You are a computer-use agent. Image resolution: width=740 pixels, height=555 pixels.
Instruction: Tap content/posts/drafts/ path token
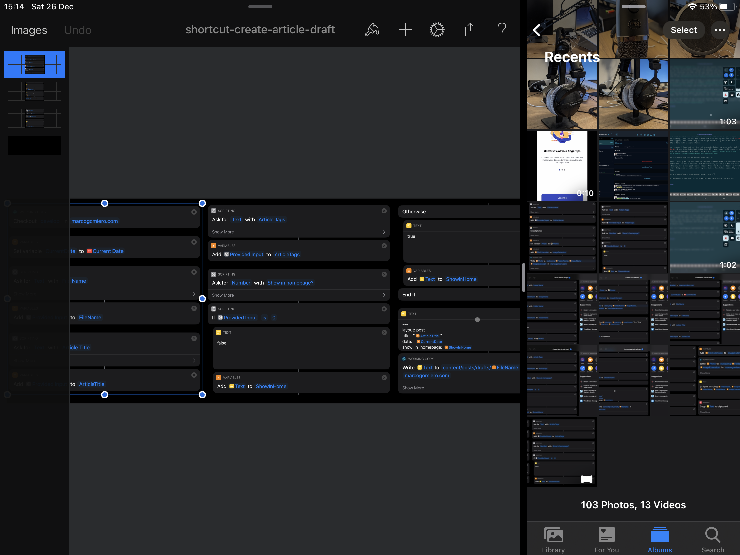[x=466, y=368]
